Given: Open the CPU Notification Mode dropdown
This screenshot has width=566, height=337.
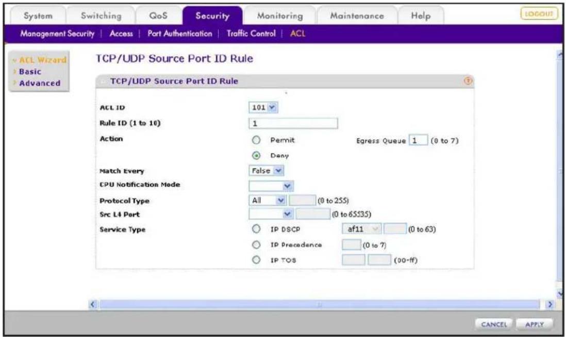Looking at the screenshot, I should pos(271,186).
